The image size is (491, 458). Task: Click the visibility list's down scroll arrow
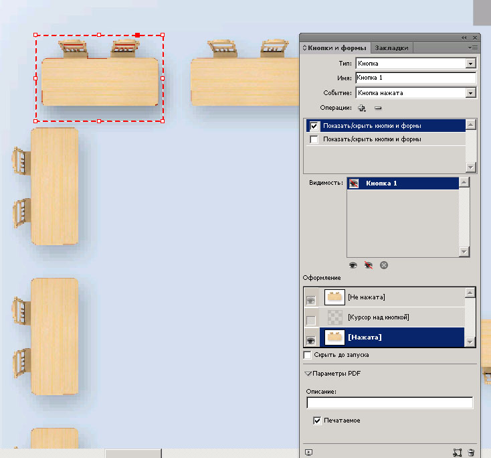coord(464,251)
